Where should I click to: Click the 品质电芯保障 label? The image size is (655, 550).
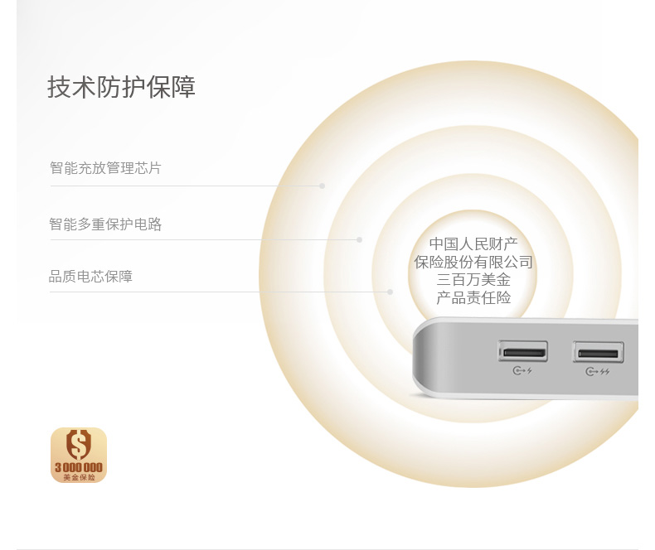pyautogui.click(x=90, y=277)
